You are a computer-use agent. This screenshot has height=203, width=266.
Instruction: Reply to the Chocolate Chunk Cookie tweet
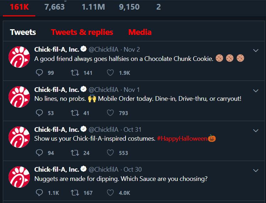pyautogui.click(x=39, y=73)
